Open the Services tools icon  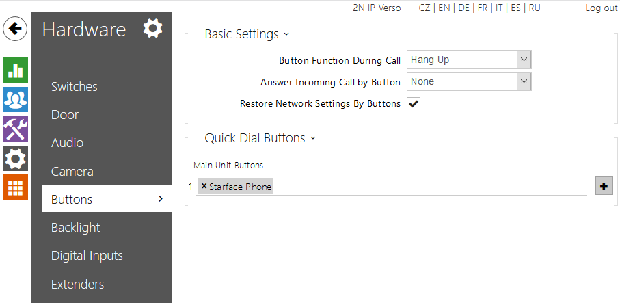pyautogui.click(x=15, y=129)
